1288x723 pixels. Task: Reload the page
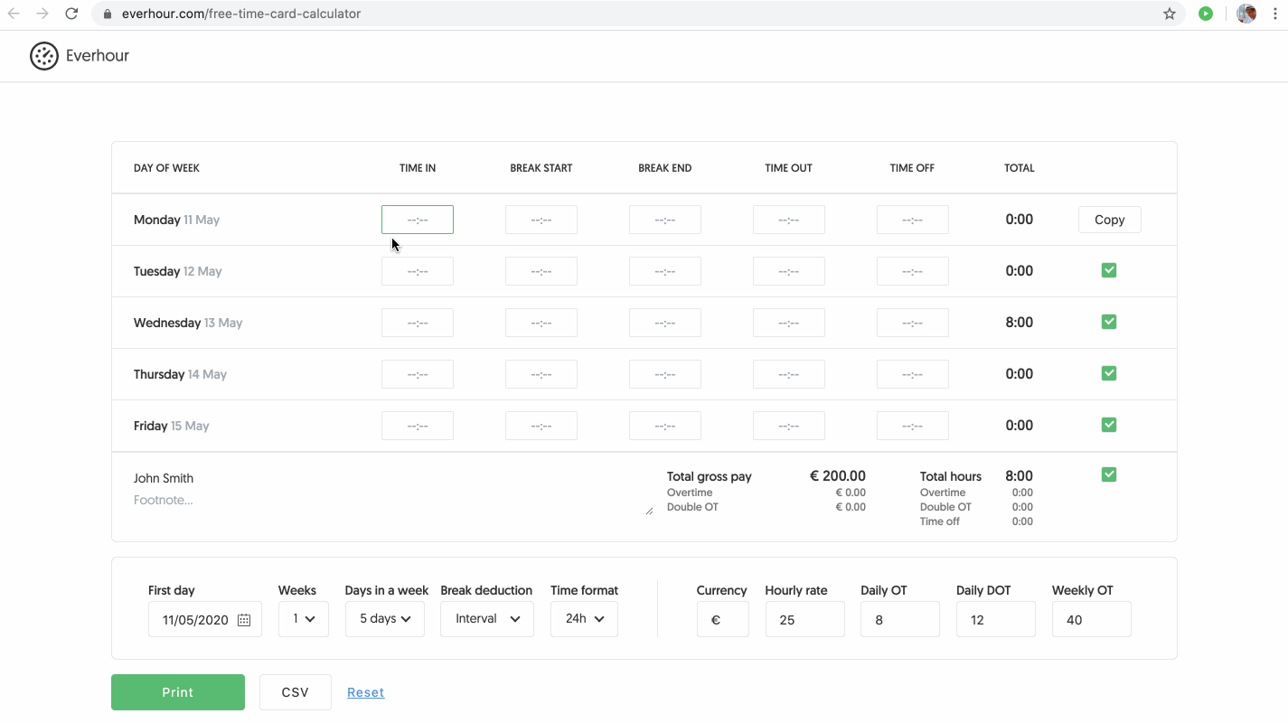point(71,14)
